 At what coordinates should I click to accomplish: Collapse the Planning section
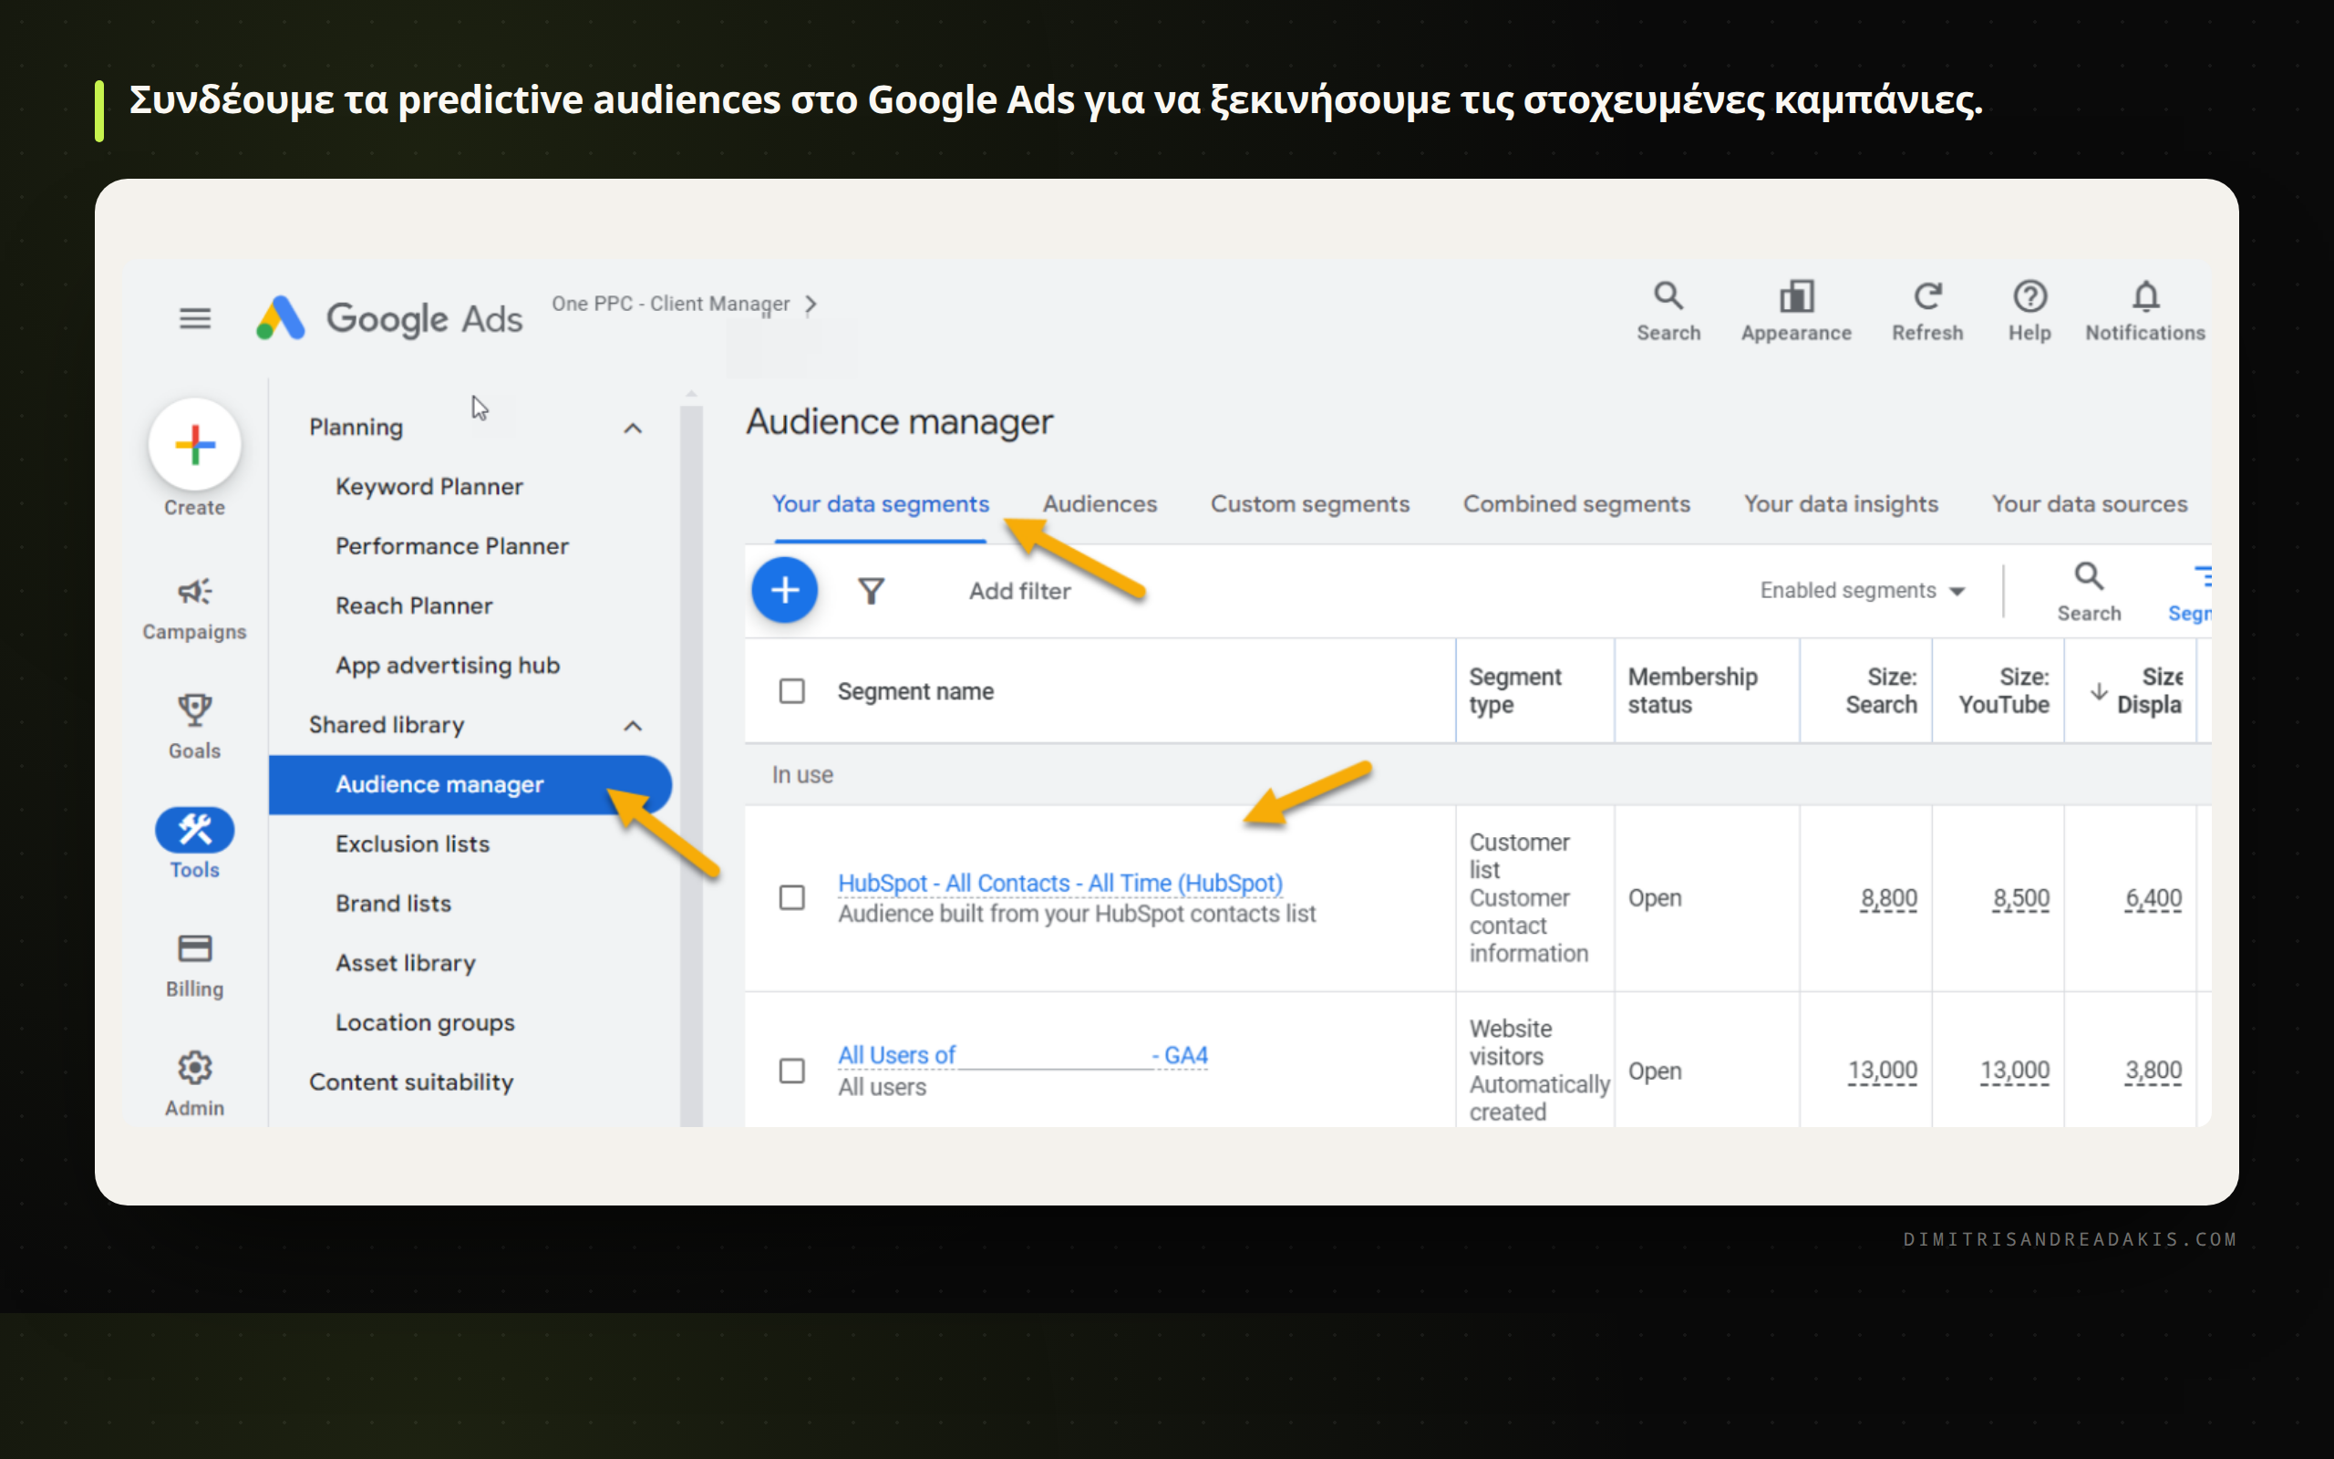[633, 428]
